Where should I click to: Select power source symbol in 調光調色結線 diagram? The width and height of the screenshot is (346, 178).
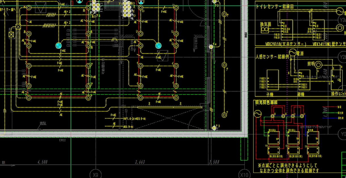click(258, 114)
